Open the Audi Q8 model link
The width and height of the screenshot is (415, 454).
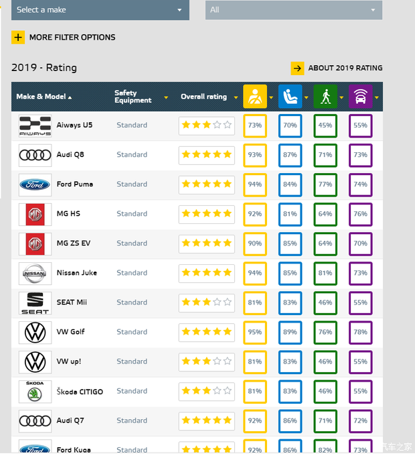click(70, 155)
